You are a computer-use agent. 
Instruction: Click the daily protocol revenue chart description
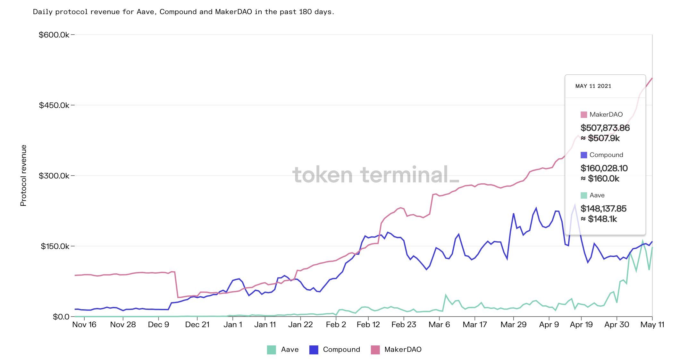pyautogui.click(x=183, y=12)
